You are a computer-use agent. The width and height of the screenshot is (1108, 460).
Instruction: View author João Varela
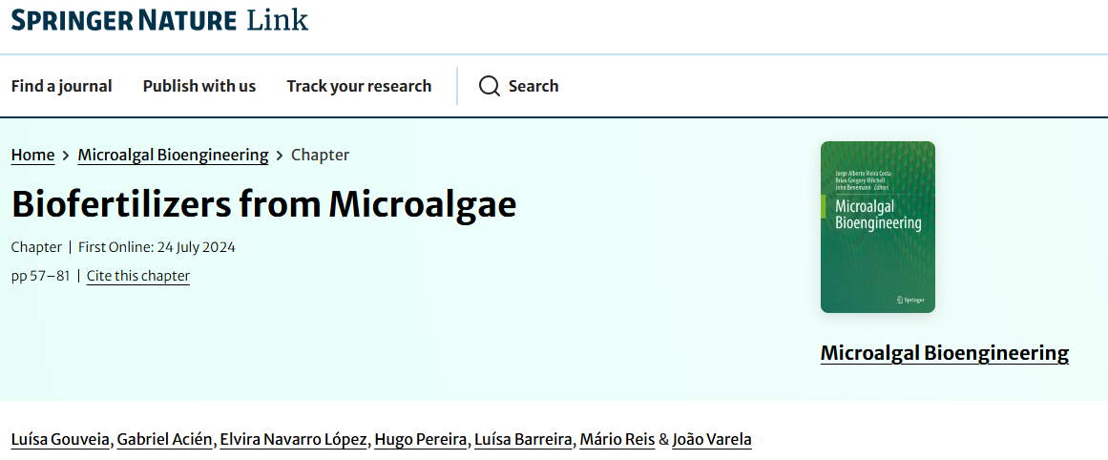(712, 440)
